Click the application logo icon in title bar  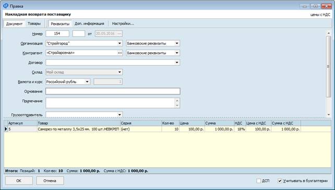click(6, 6)
